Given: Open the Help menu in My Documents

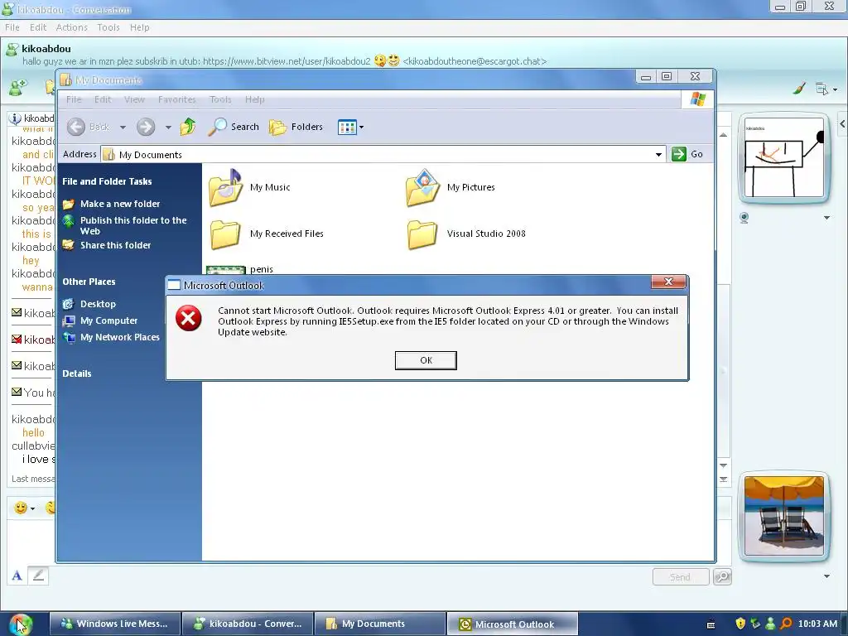Looking at the screenshot, I should pos(255,99).
